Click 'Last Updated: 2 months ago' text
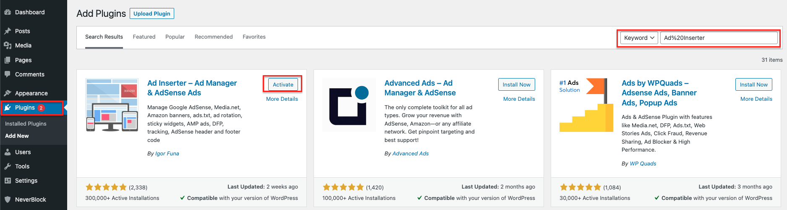This screenshot has width=787, height=210. click(498, 187)
